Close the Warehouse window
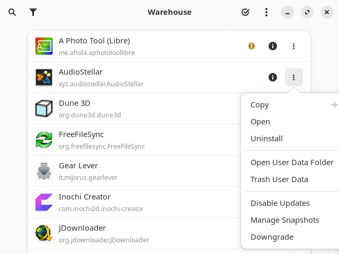339x254 pixels. tap(327, 12)
